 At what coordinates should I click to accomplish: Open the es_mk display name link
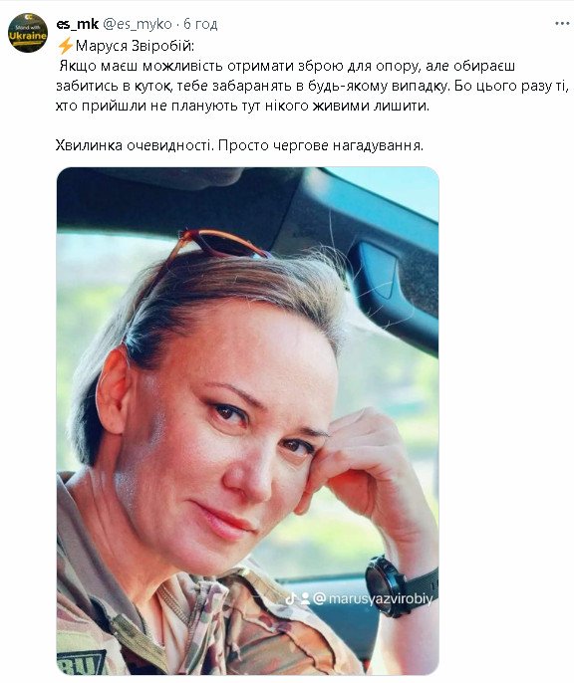(77, 24)
